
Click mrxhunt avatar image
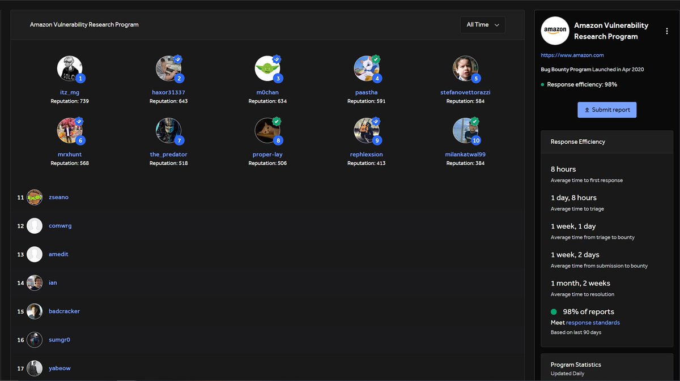[x=69, y=131]
